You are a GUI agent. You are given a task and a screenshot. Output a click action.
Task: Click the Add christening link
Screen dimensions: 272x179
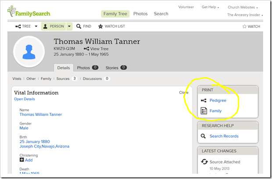pos(29,160)
